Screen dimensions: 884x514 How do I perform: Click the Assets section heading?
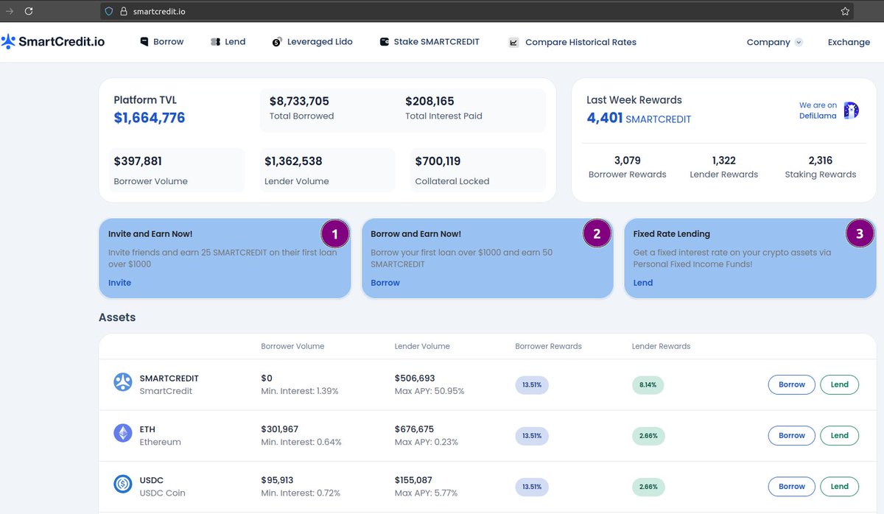click(117, 317)
